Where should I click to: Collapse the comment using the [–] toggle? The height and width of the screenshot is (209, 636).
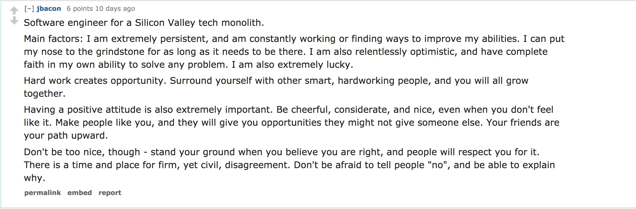coord(29,9)
